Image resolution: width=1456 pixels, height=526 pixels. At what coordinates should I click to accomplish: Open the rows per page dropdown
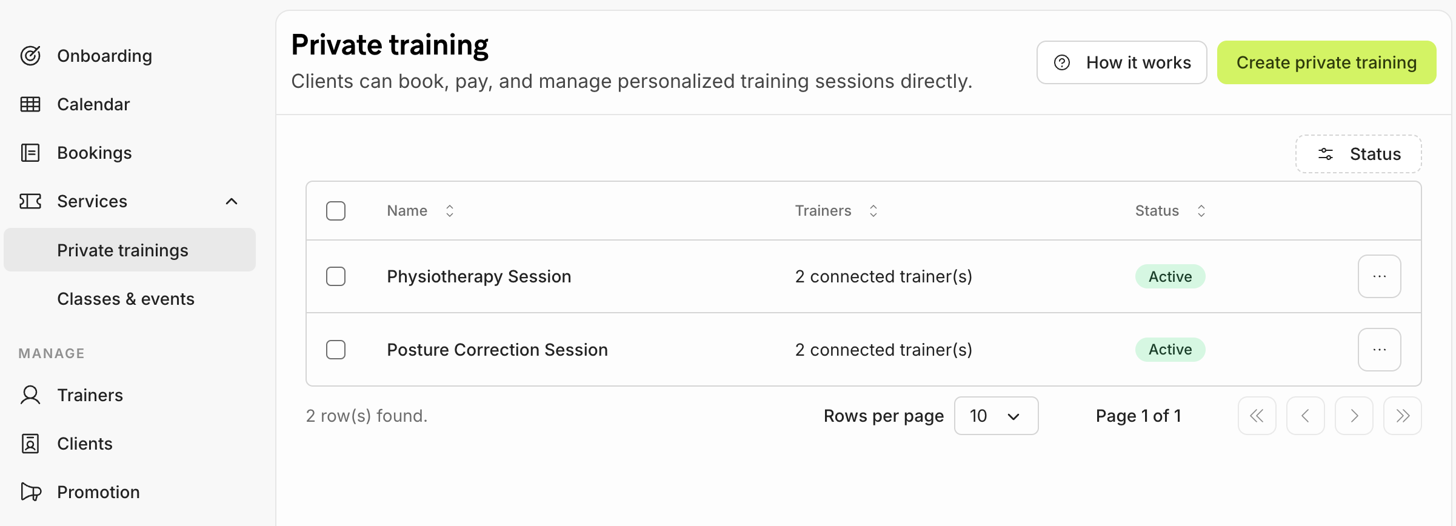coord(996,416)
